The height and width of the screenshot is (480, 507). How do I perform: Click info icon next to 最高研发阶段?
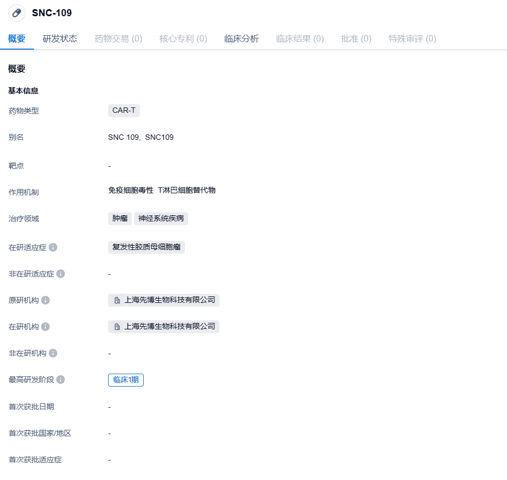click(x=61, y=380)
